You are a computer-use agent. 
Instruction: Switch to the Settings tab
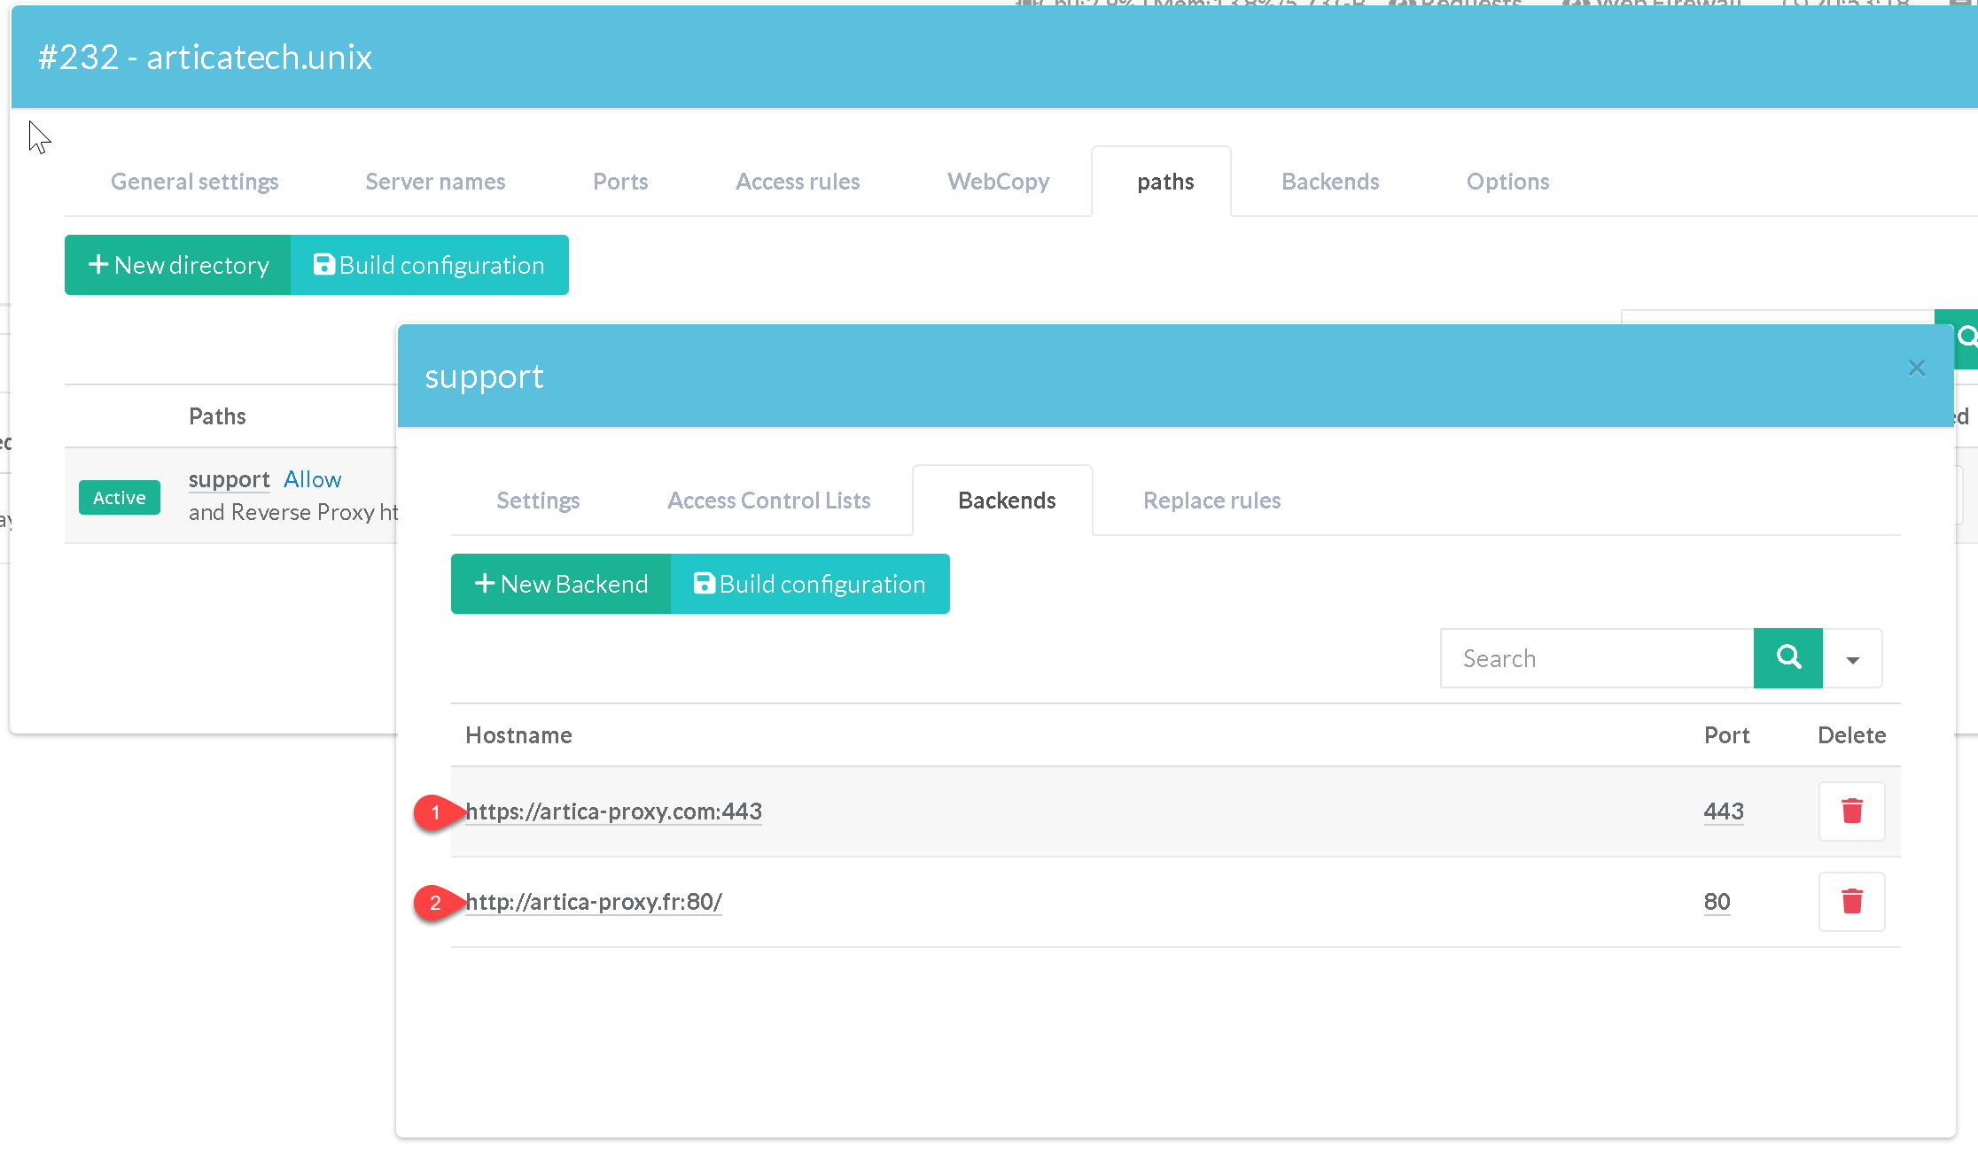(538, 501)
